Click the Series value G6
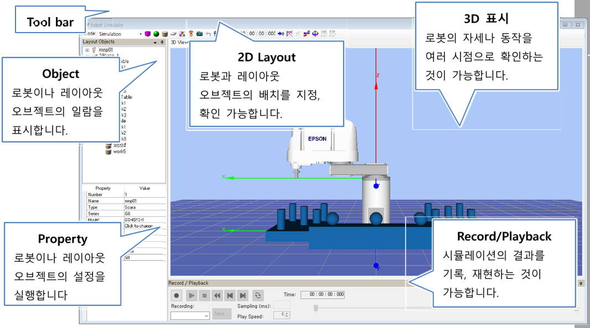This screenshot has height=328, width=590. click(145, 214)
